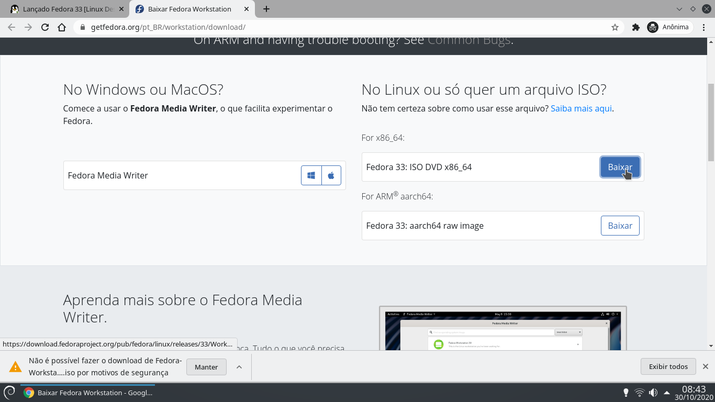Click the Fedora Media Writer bold text
The image size is (715, 402).
click(x=173, y=108)
